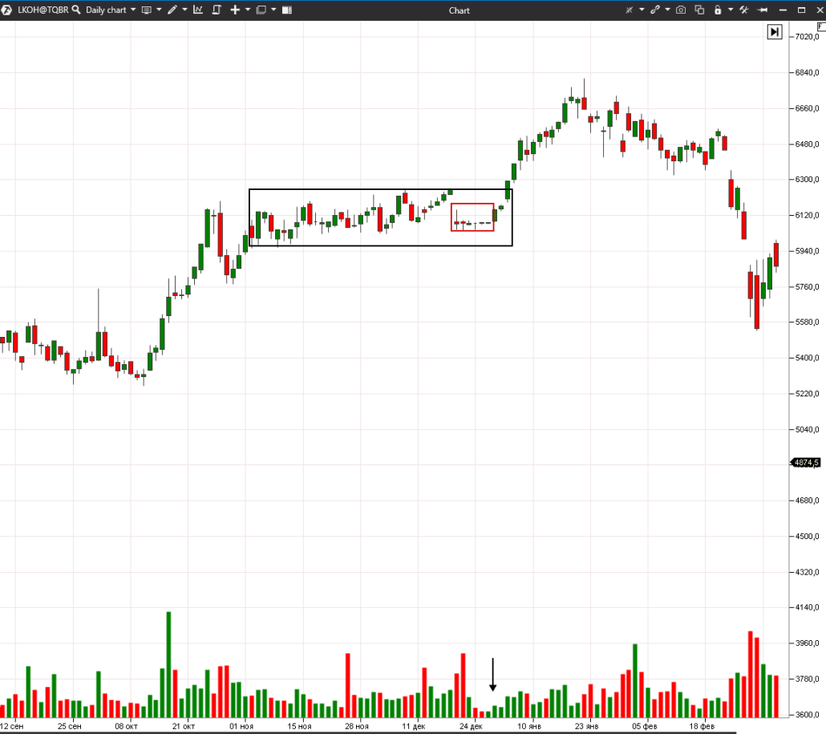826x734 pixels.
Task: Click the current price label 4874,5
Action: [805, 463]
